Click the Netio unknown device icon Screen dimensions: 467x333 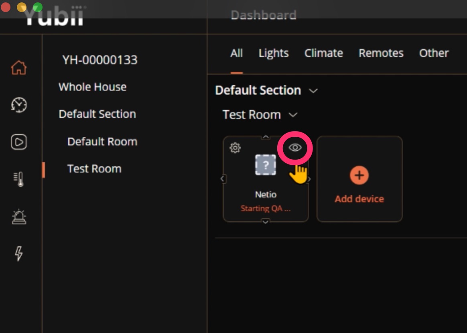[265, 165]
